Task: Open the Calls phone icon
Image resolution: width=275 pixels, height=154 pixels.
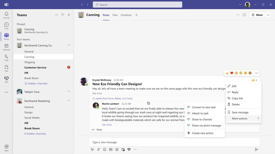Action: tap(6, 58)
